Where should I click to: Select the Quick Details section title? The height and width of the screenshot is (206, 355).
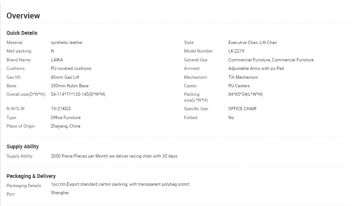tap(22, 33)
